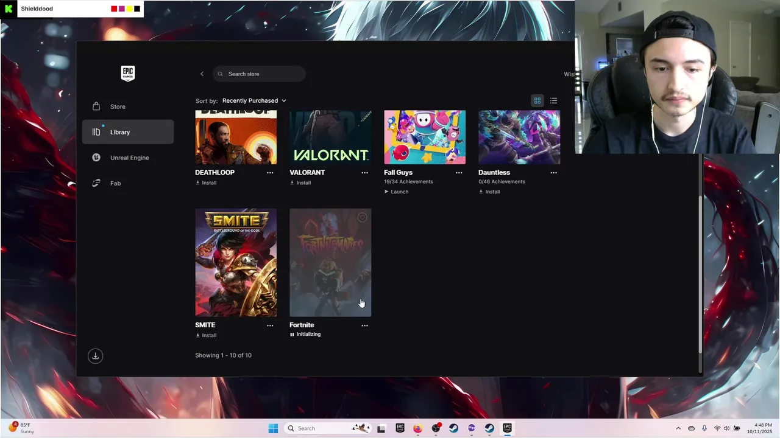Click OneDrive cloud tray icon
Image resolution: width=780 pixels, height=438 pixels.
click(691, 428)
